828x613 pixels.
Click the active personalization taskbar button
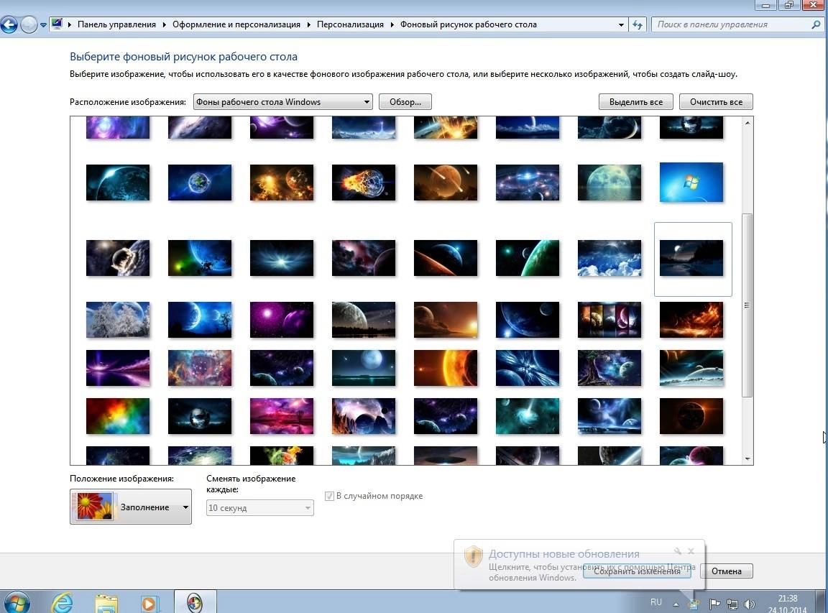195,602
